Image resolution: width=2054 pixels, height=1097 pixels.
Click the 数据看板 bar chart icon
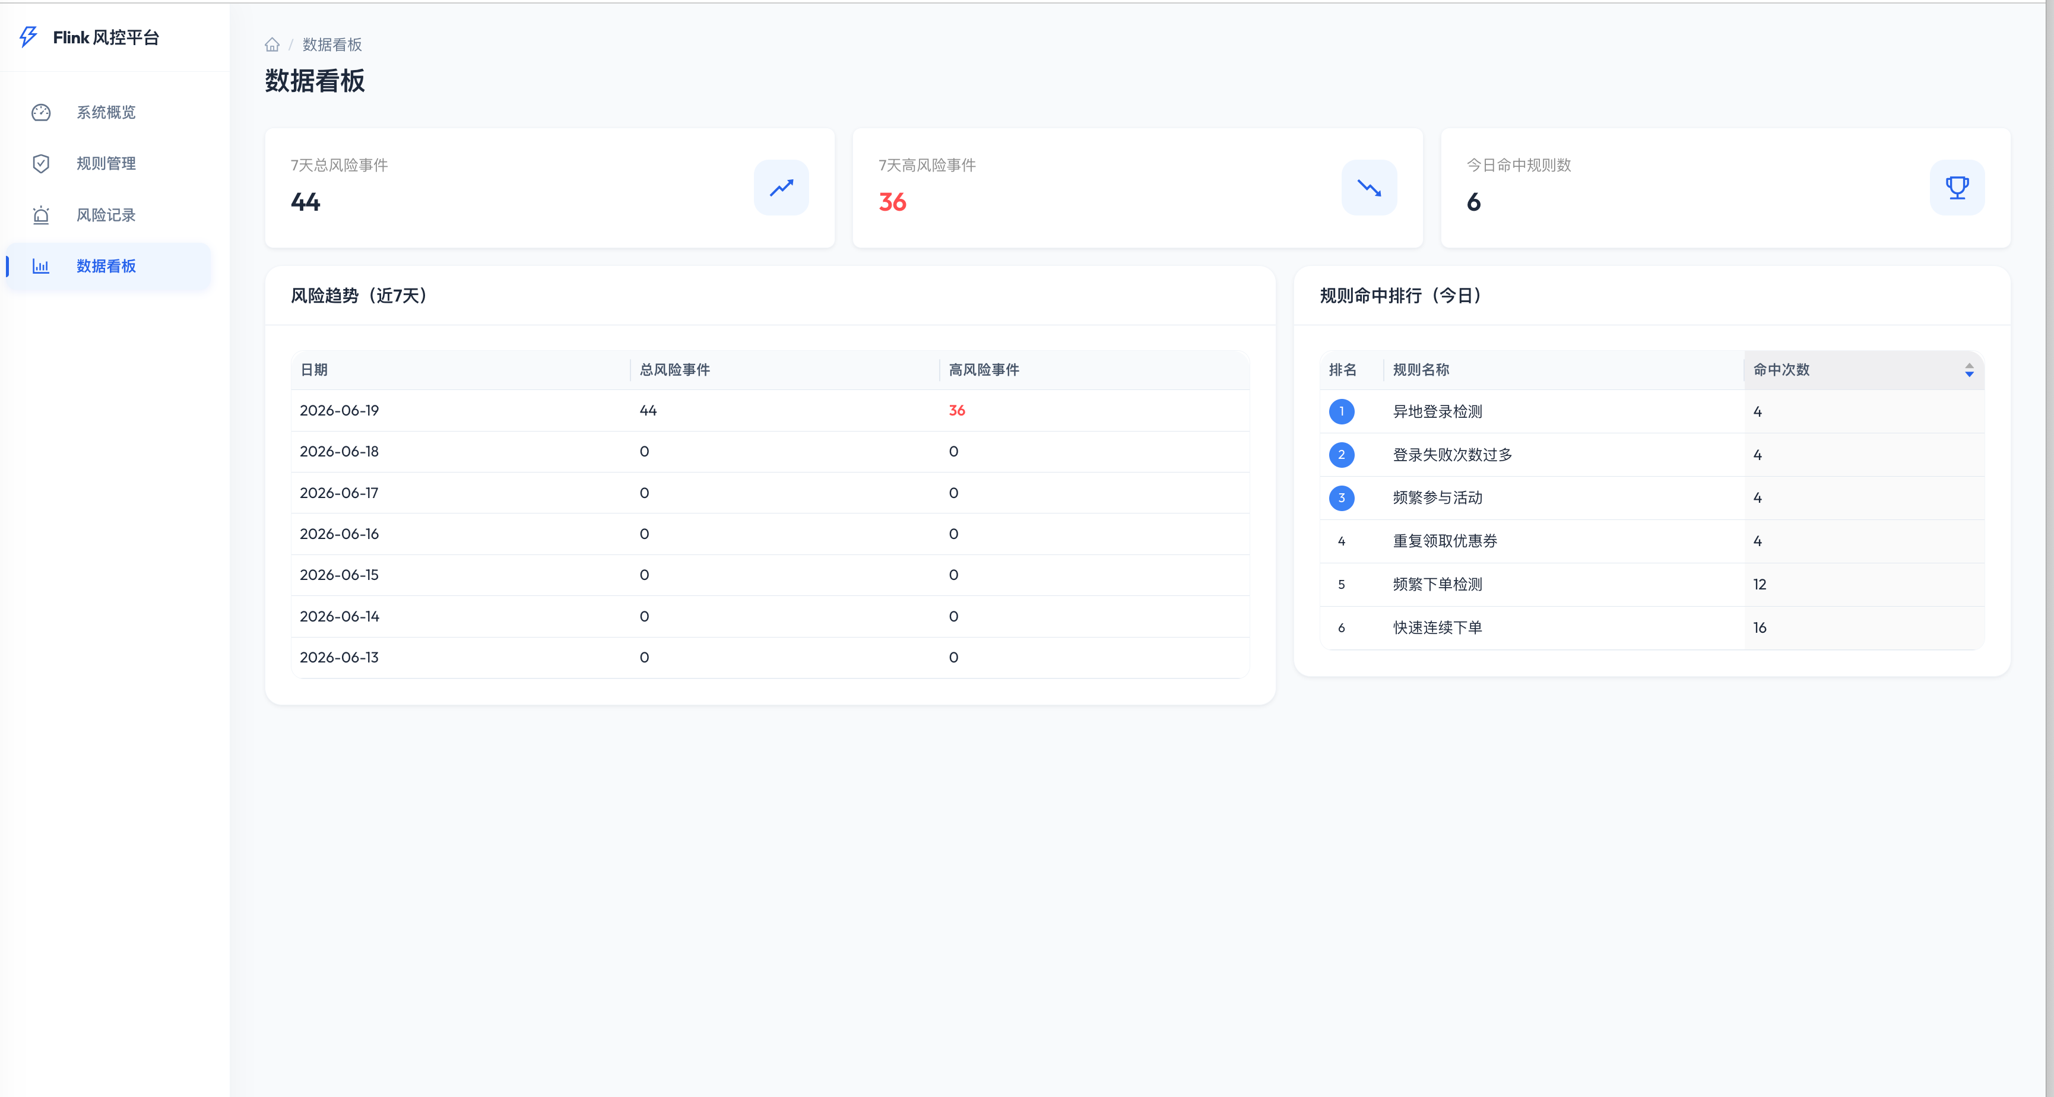[x=41, y=267]
